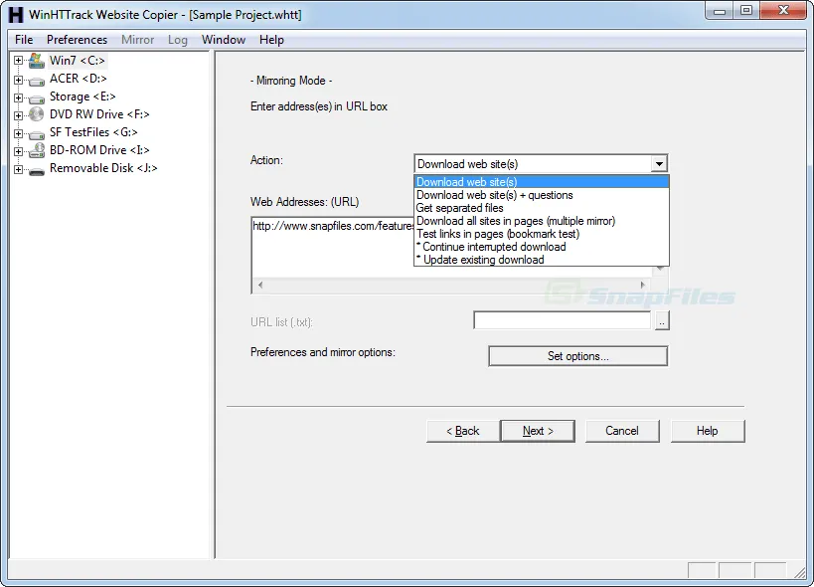Click the Cancel button
The image size is (814, 587).
[622, 431]
